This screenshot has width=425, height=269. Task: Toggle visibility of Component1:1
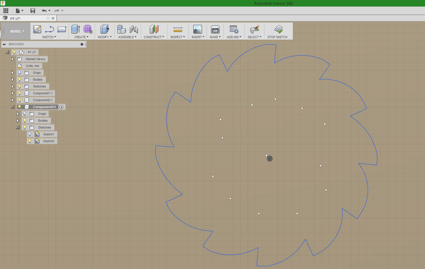click(x=19, y=93)
